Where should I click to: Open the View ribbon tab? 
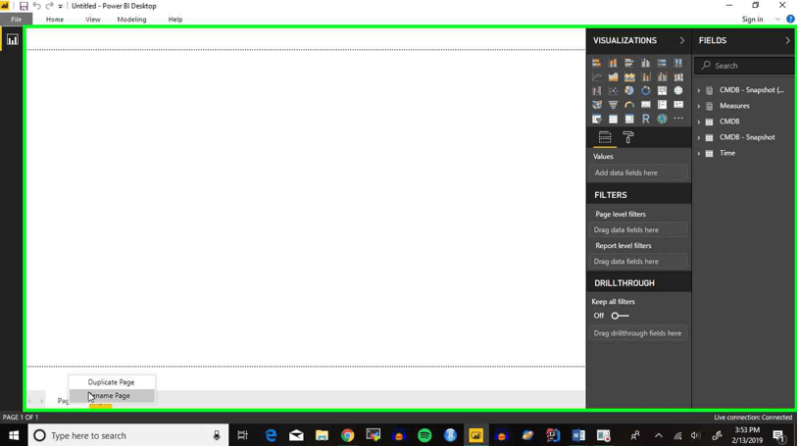pos(93,20)
